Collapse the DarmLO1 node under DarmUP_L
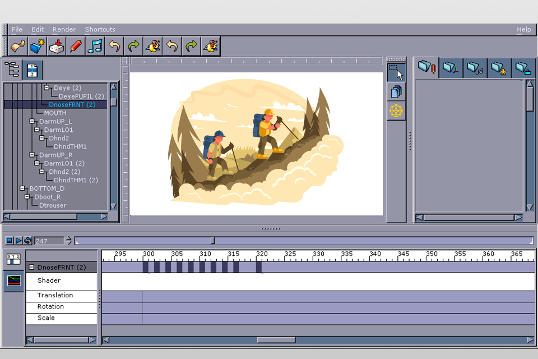 pos(37,130)
